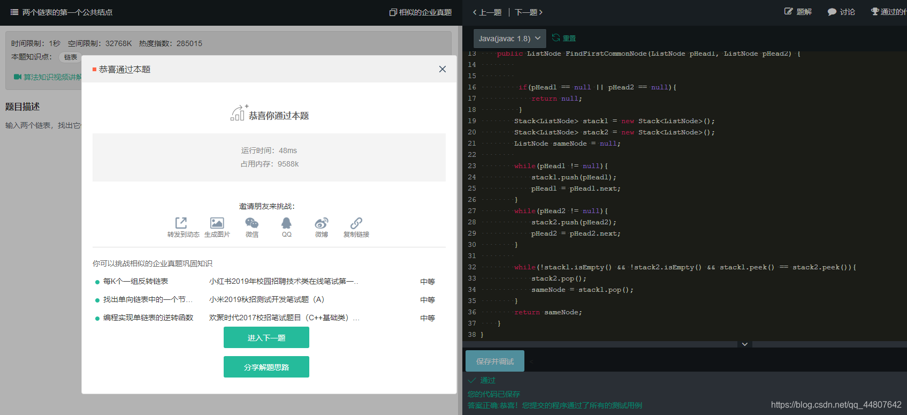Click the 小米2019秋招测试开发笔试题 entry
This screenshot has width=907, height=415.
click(266, 299)
